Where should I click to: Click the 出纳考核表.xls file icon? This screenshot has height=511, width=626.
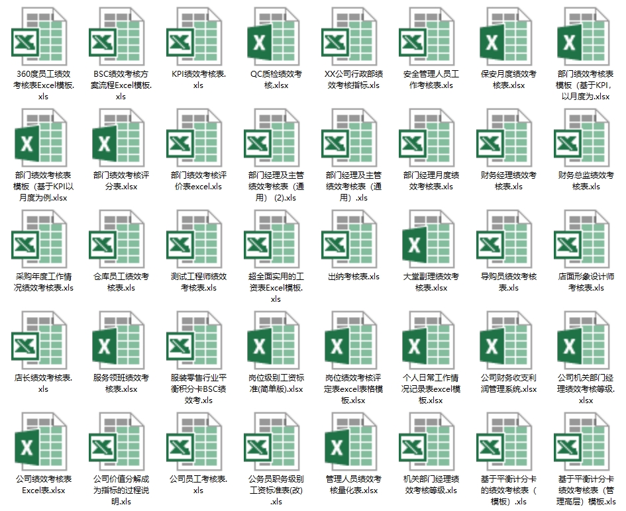point(349,238)
